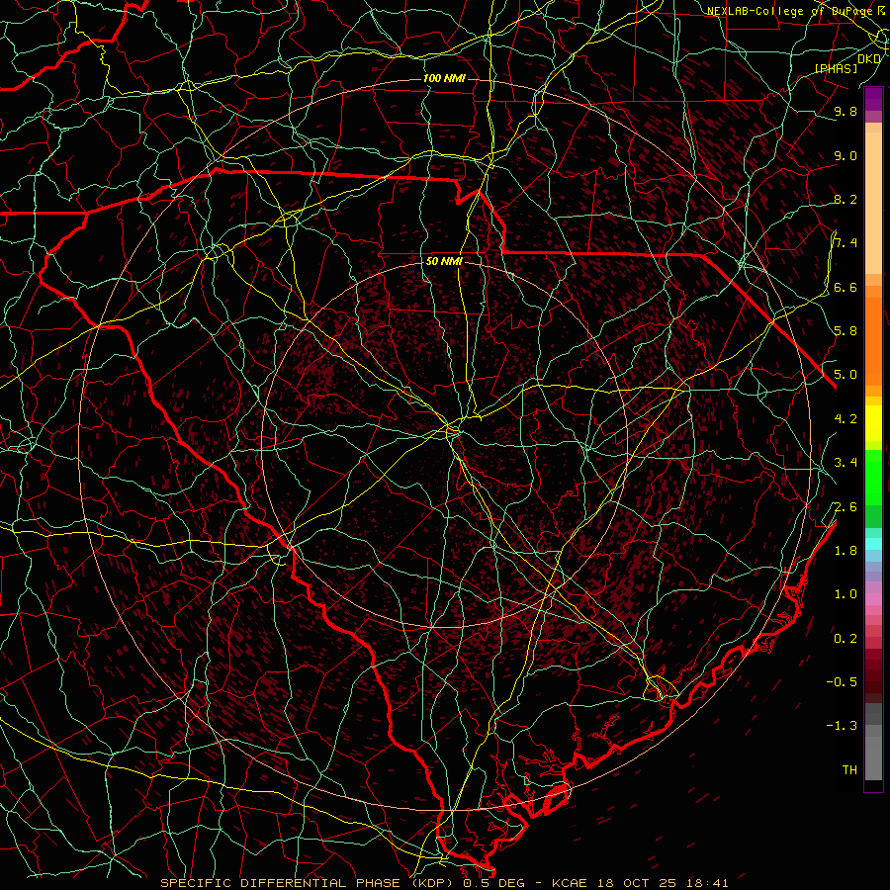Click the TH threshold label
Viewport: 890px width, 890px height.
[849, 770]
